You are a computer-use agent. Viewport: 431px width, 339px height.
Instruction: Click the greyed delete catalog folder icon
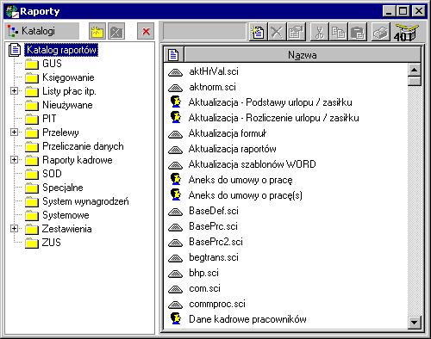tap(116, 31)
